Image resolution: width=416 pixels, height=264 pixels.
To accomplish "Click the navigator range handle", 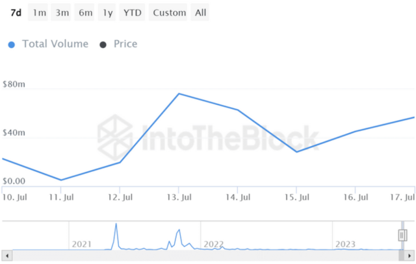I will coord(402,235).
